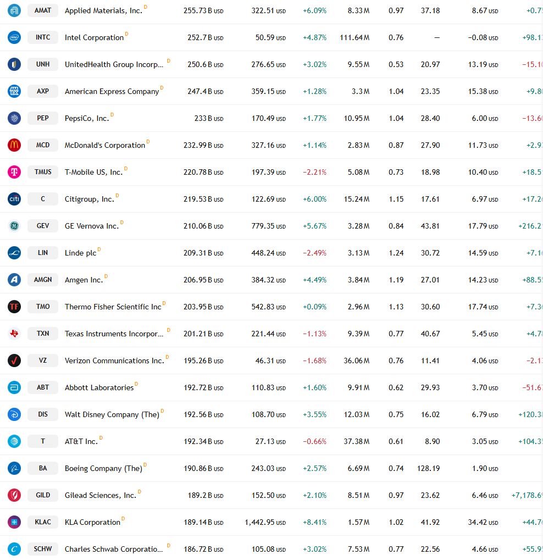Image resolution: width=543 pixels, height=560 pixels.
Task: Open Verizon Communications Inc. link
Action: [x=114, y=361]
